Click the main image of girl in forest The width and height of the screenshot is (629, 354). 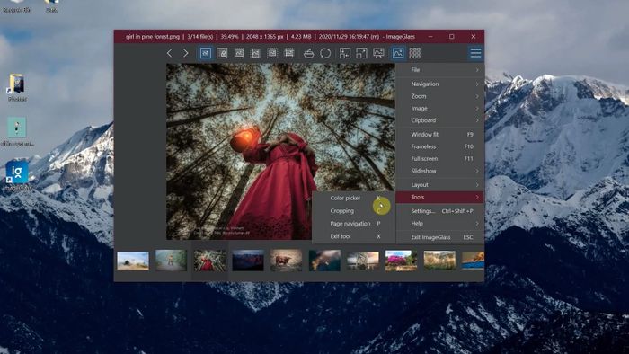[x=280, y=152]
